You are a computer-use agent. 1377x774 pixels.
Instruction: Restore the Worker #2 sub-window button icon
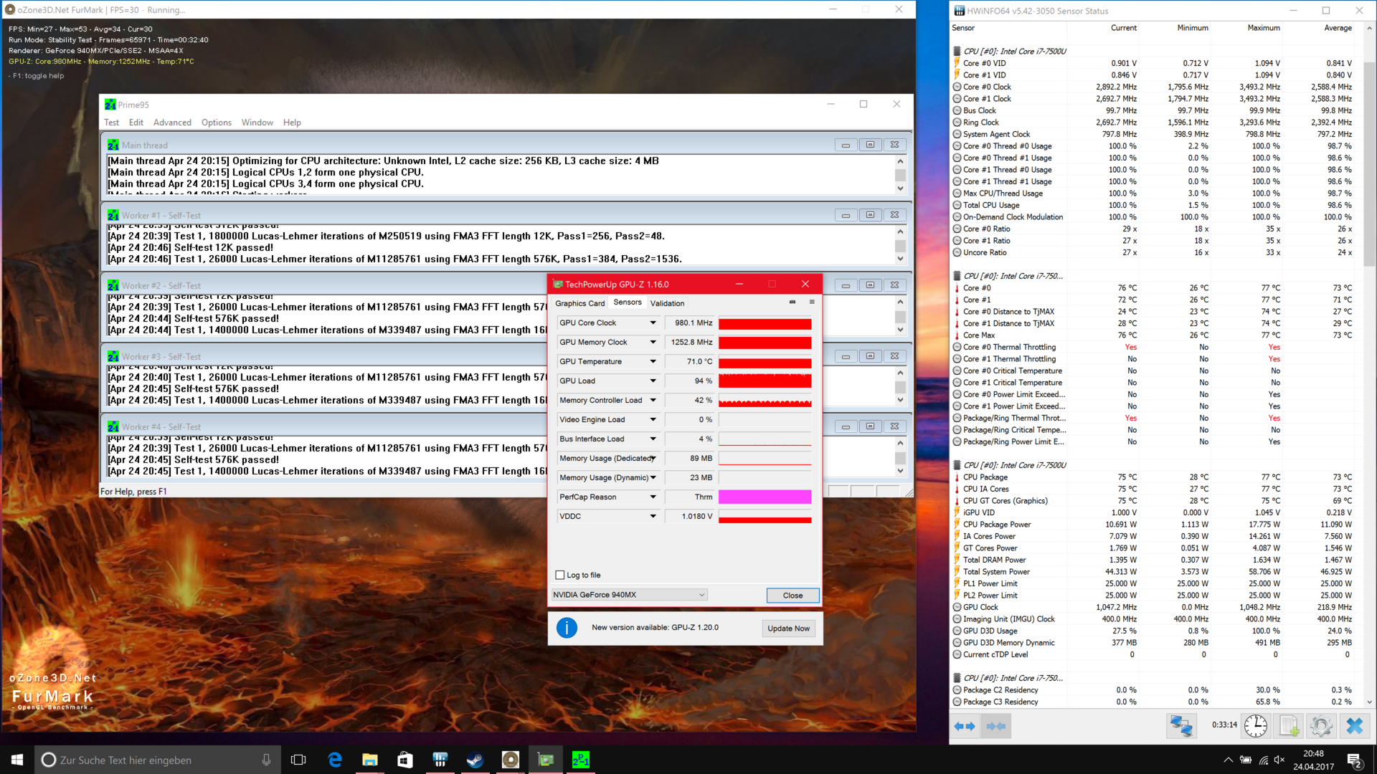(x=870, y=285)
